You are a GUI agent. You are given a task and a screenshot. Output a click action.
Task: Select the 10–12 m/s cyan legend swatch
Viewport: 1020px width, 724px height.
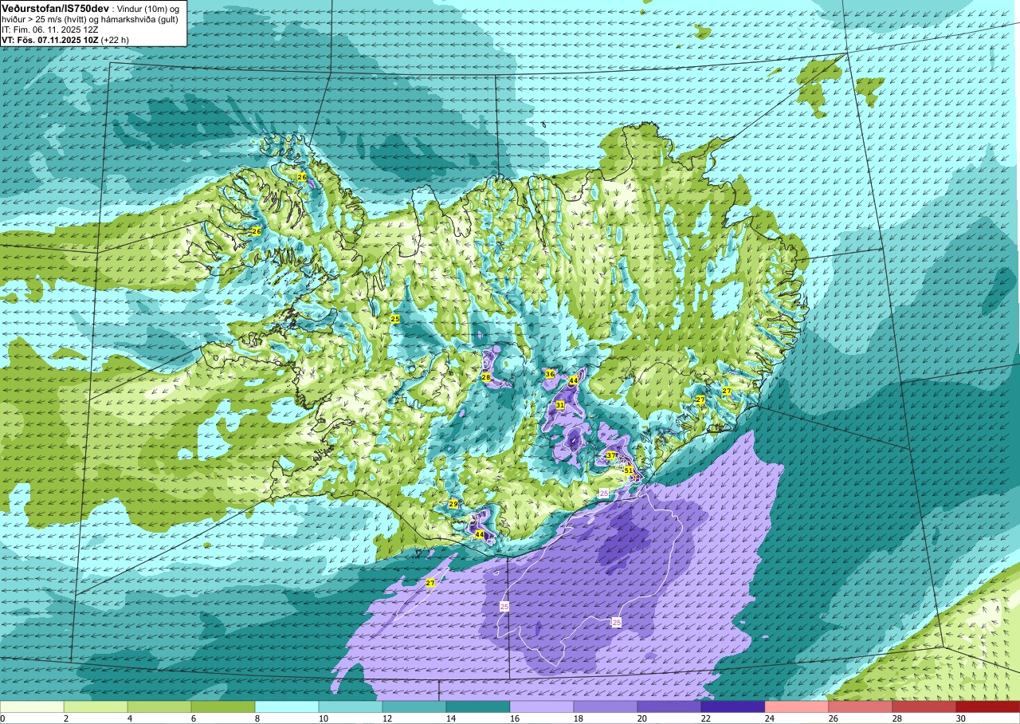(351, 706)
